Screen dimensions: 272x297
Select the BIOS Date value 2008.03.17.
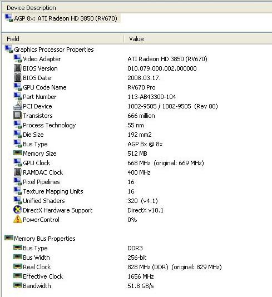point(144,78)
